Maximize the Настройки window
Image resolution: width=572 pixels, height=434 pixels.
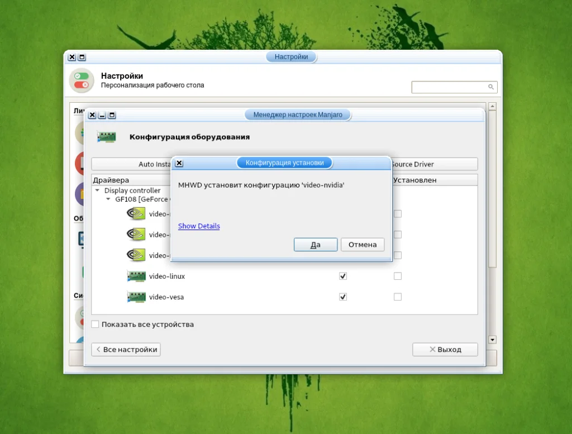pyautogui.click(x=82, y=57)
